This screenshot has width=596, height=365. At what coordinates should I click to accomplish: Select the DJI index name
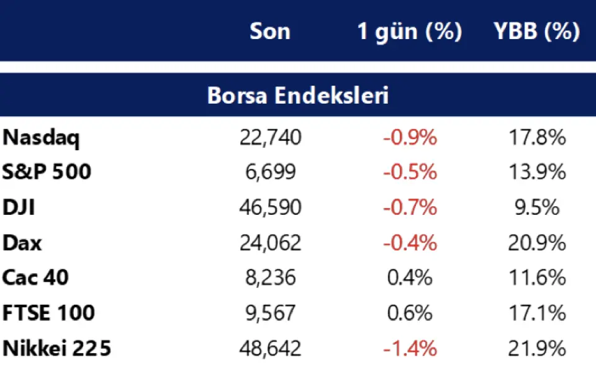(19, 207)
